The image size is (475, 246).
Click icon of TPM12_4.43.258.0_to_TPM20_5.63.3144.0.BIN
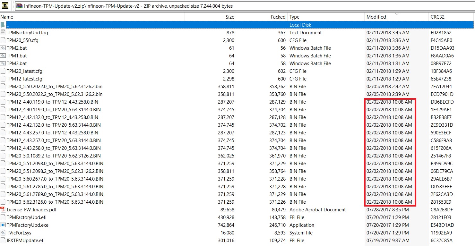[x=3, y=148]
